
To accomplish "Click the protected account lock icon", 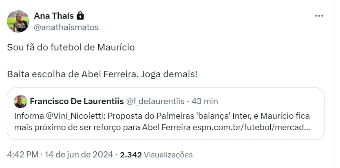I will tap(80, 16).
